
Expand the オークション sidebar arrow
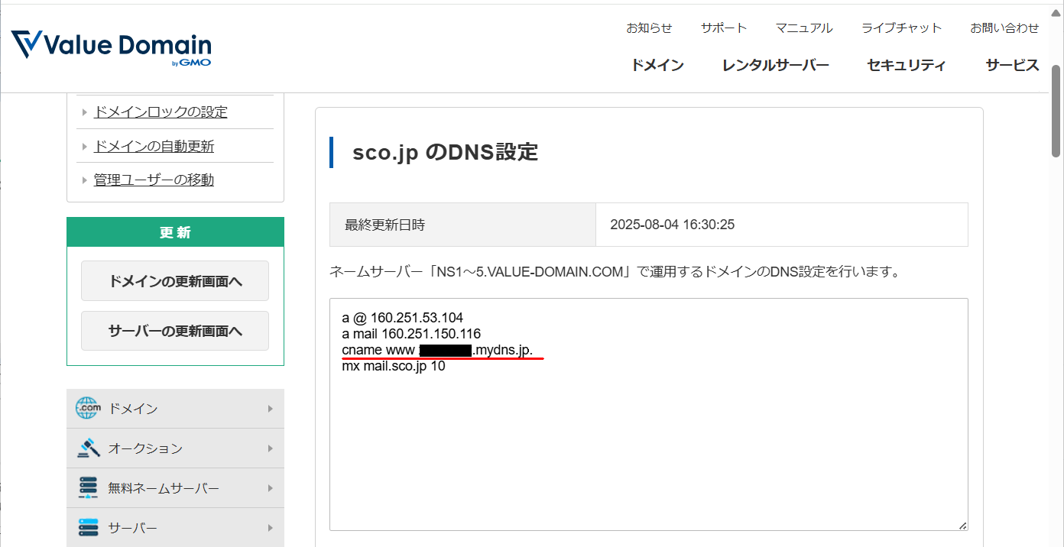tap(270, 448)
